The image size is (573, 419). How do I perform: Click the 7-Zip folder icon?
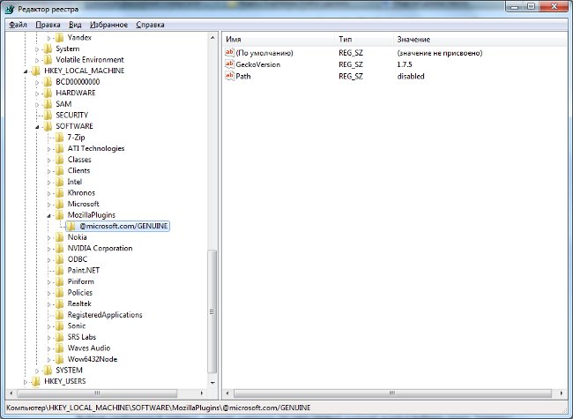[x=59, y=137]
